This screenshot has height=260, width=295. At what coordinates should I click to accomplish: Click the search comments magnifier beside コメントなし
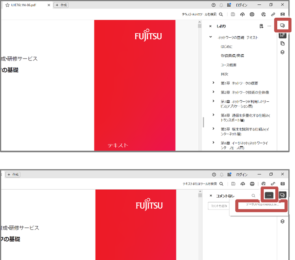pyautogui.click(x=253, y=196)
